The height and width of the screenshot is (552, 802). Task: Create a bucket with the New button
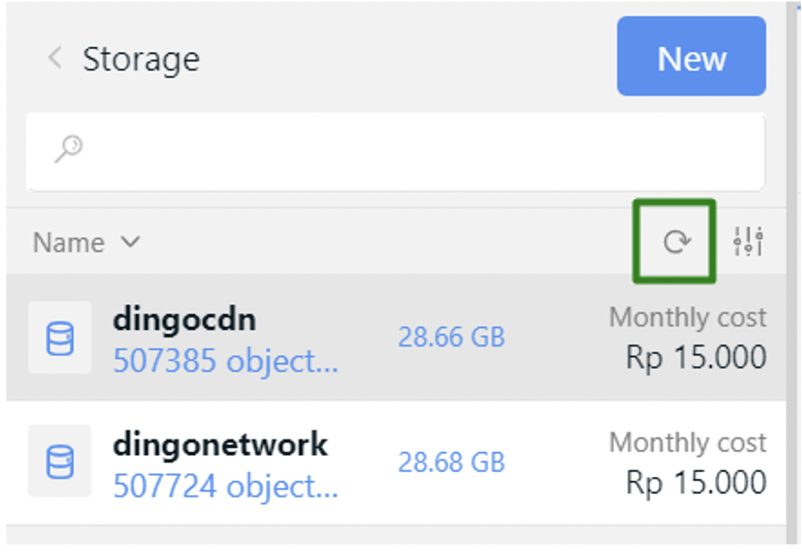point(691,57)
